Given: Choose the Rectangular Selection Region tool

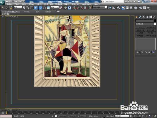Looking at the screenshot, I should point(32,8).
